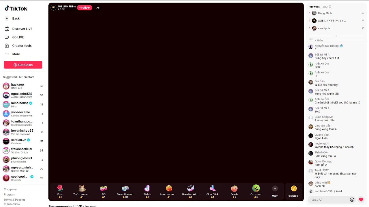
Task: Send the Glow Stick gift
Action: coord(212,191)
